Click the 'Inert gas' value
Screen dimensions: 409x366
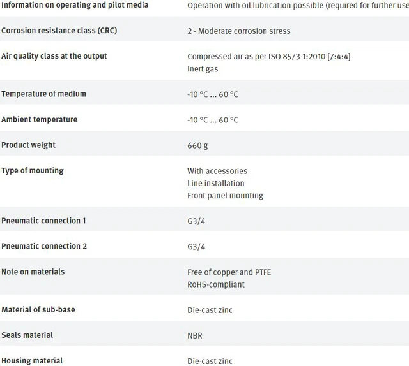(x=203, y=69)
